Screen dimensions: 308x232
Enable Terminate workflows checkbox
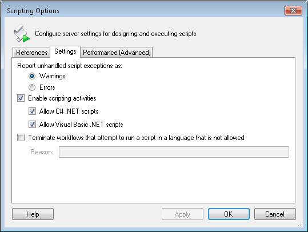tap(21, 138)
